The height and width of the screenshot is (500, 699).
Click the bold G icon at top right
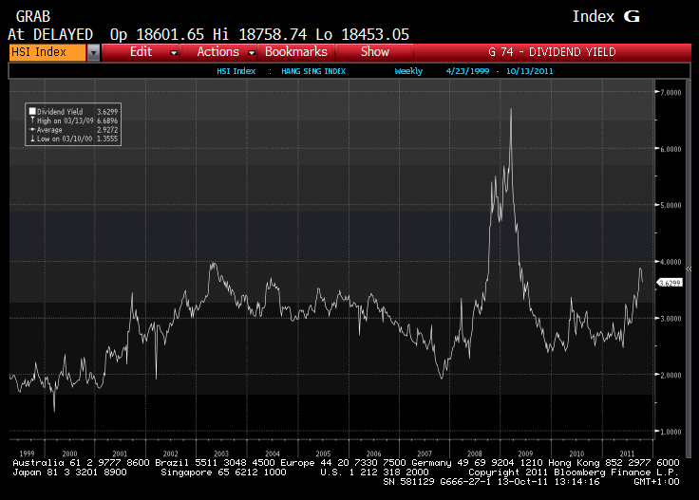632,16
